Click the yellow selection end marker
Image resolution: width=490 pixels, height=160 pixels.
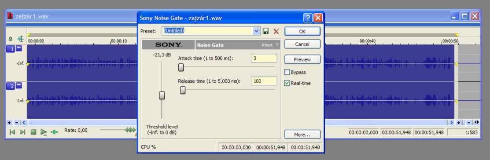click(x=457, y=35)
